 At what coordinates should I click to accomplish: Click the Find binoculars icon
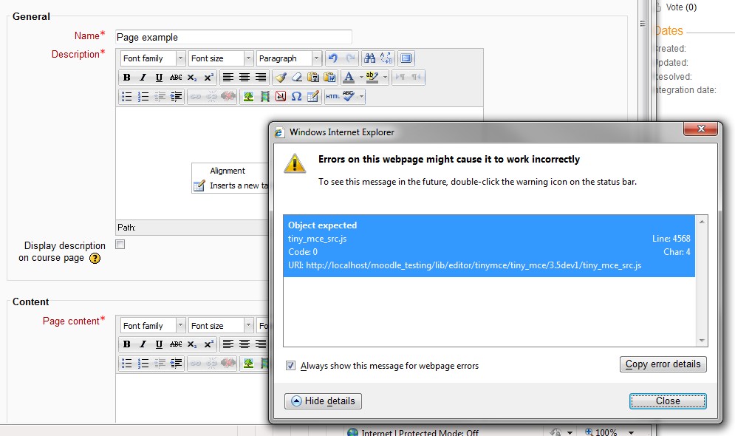pyautogui.click(x=370, y=58)
